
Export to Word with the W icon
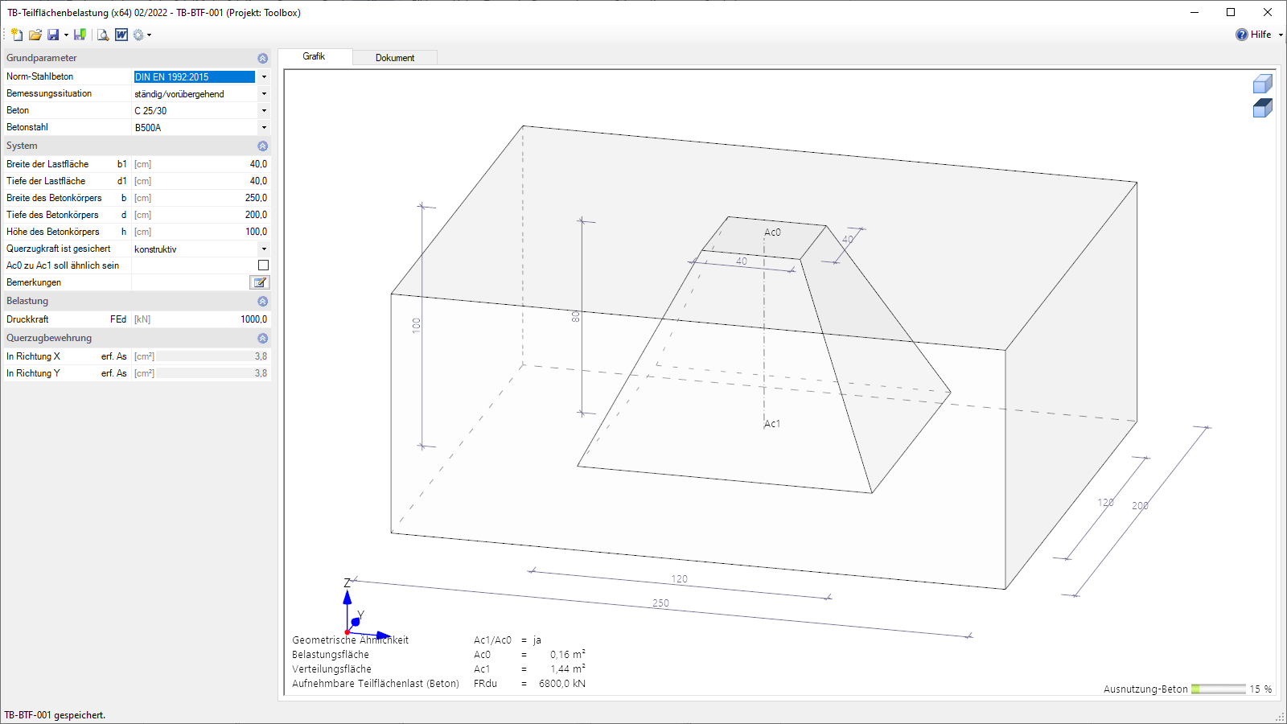click(121, 35)
